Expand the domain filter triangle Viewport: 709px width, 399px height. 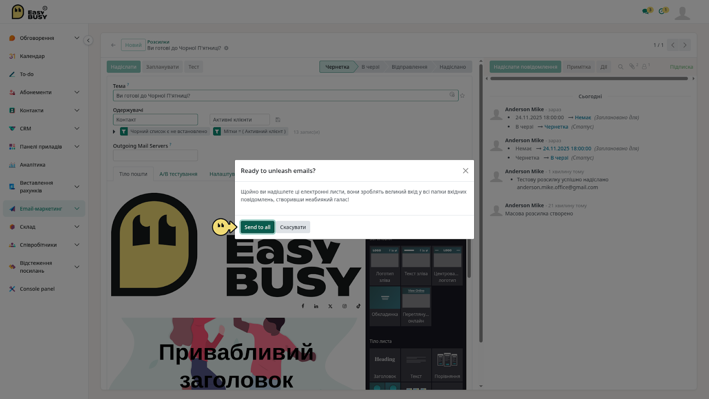pos(114,132)
